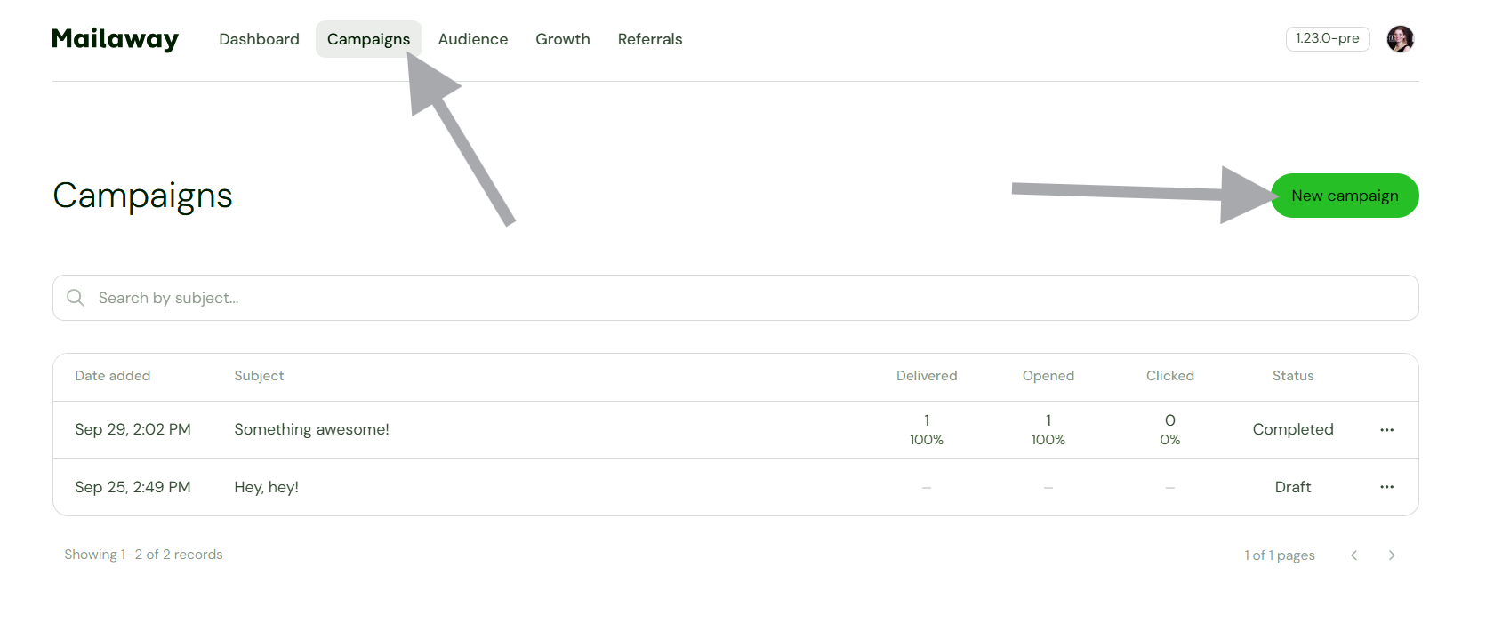Click Showing 1–2 of 2 records text
Viewport: 1494px width, 639px height.
(x=143, y=555)
